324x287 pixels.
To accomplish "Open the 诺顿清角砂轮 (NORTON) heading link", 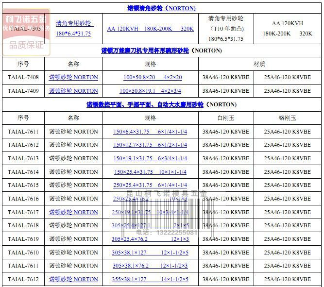I will point(161,8).
